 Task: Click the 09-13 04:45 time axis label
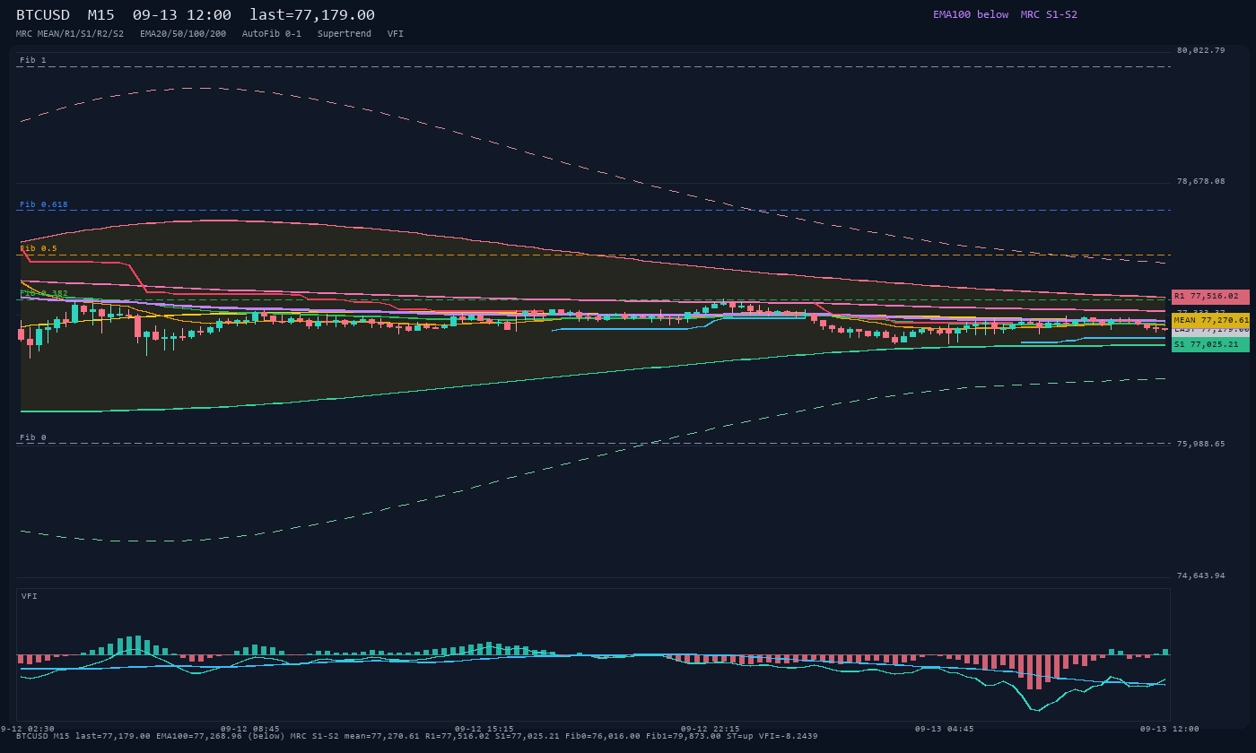945,729
